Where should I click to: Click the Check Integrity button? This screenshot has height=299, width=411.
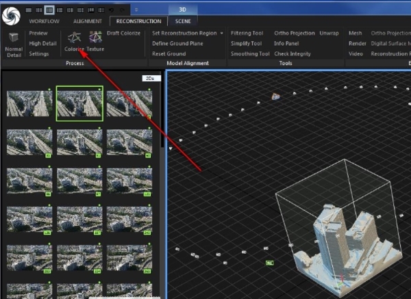point(293,53)
